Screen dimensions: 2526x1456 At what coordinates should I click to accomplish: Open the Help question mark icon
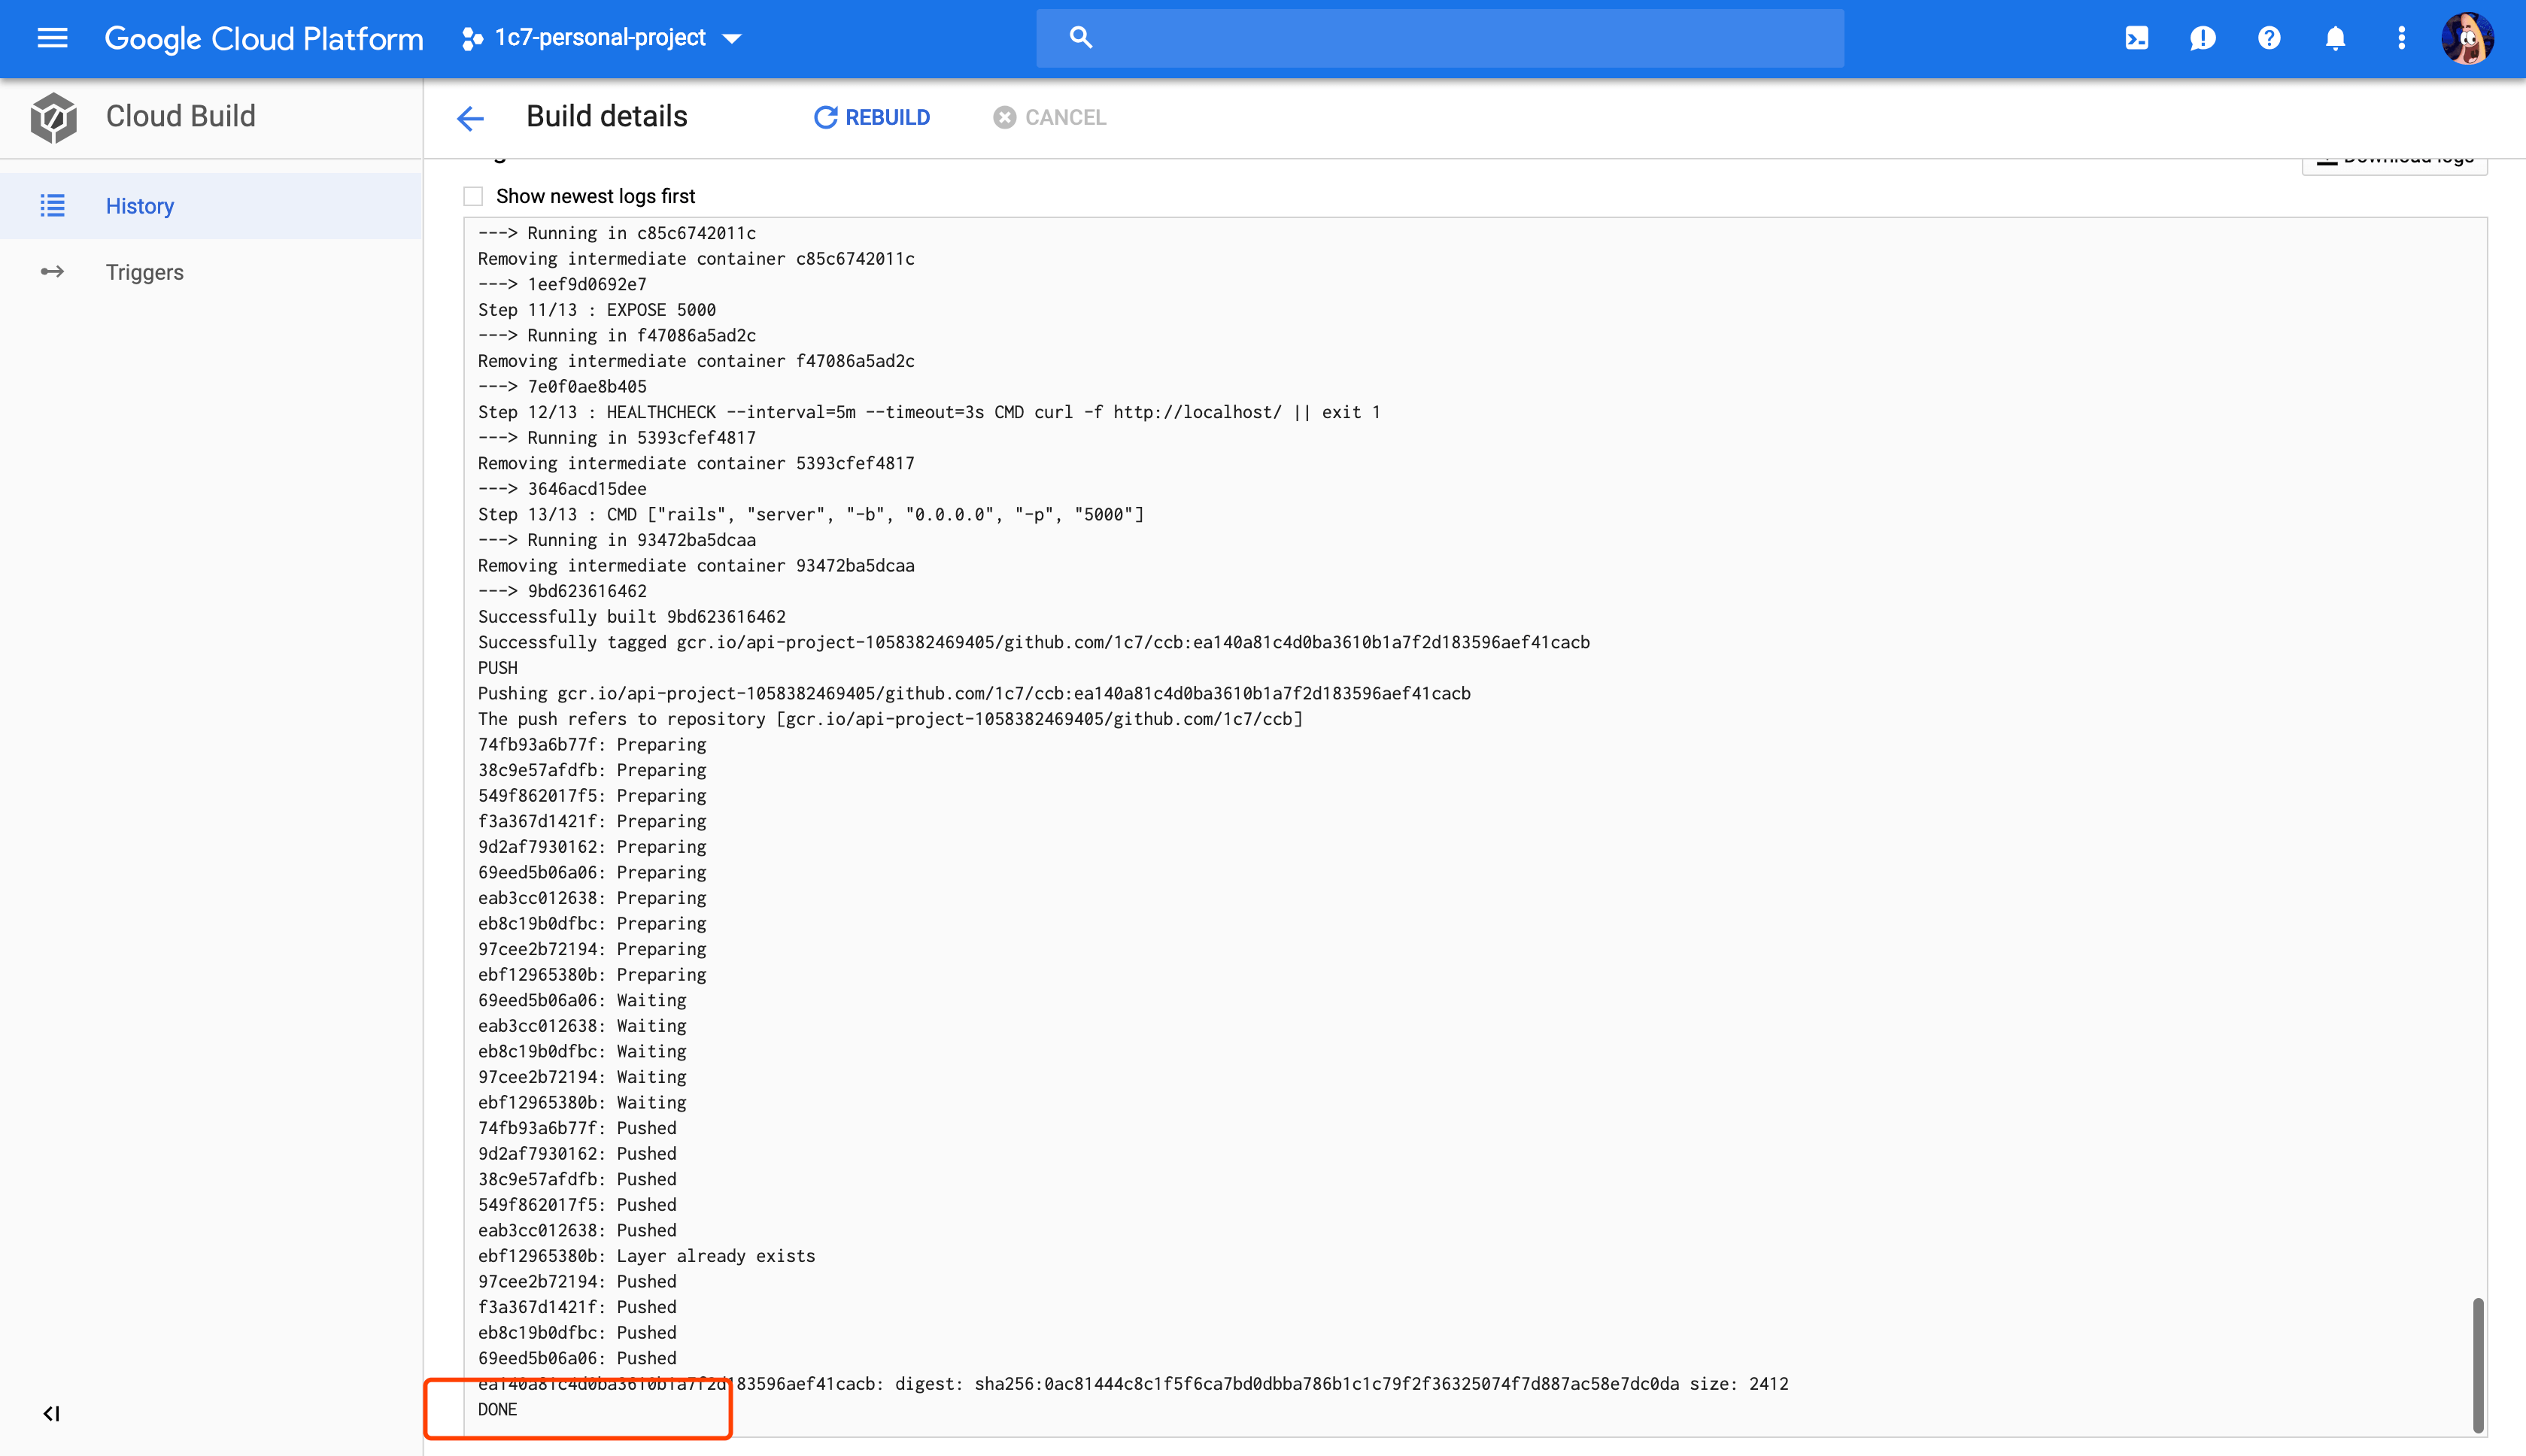[x=2269, y=38]
